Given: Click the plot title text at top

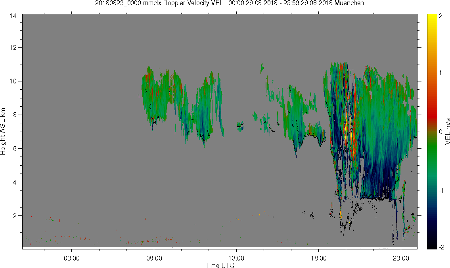Looking at the screenshot, I should (230, 3).
